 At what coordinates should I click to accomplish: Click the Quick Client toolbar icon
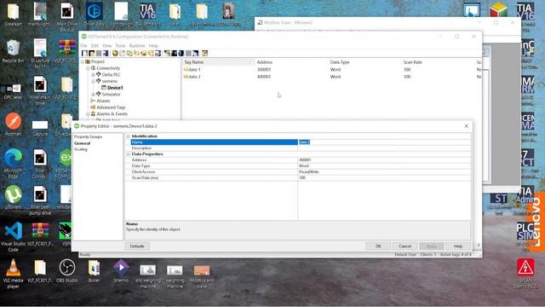click(x=204, y=53)
